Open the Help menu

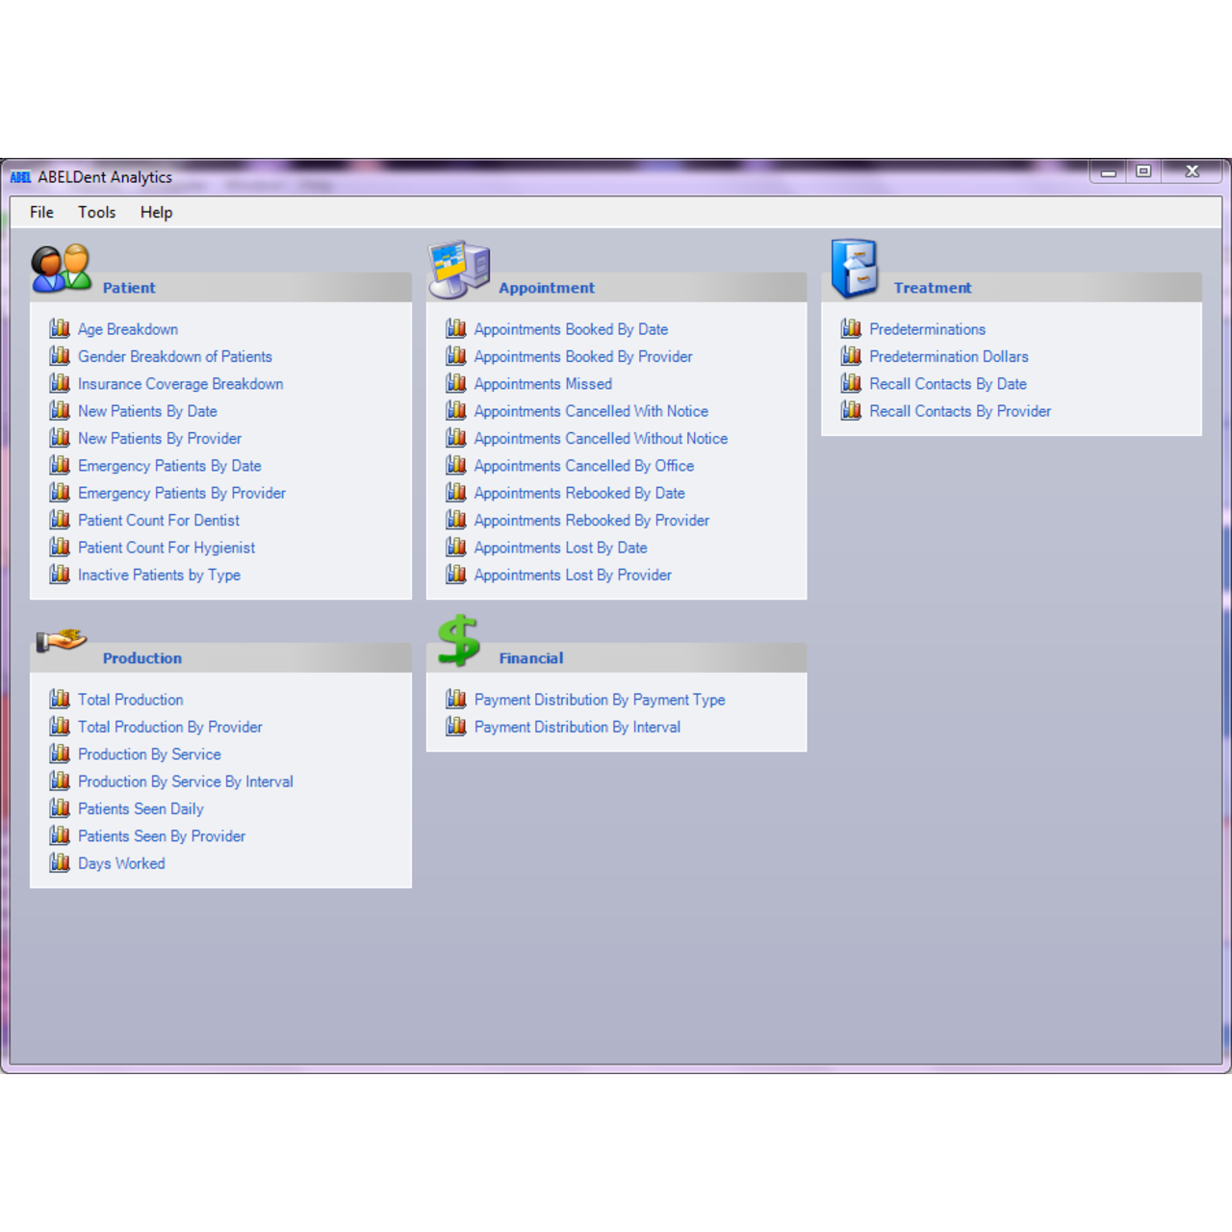click(156, 213)
